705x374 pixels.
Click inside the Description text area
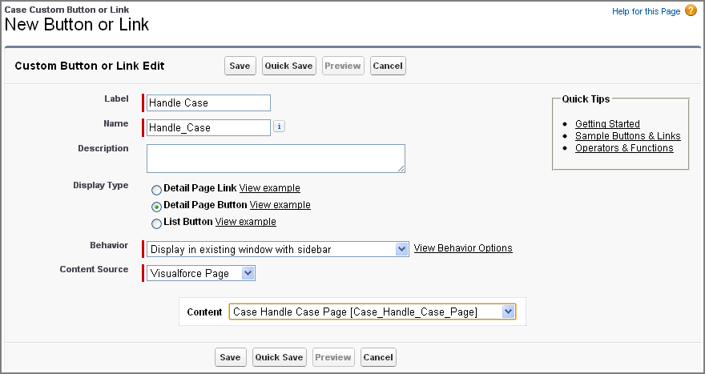(x=276, y=159)
